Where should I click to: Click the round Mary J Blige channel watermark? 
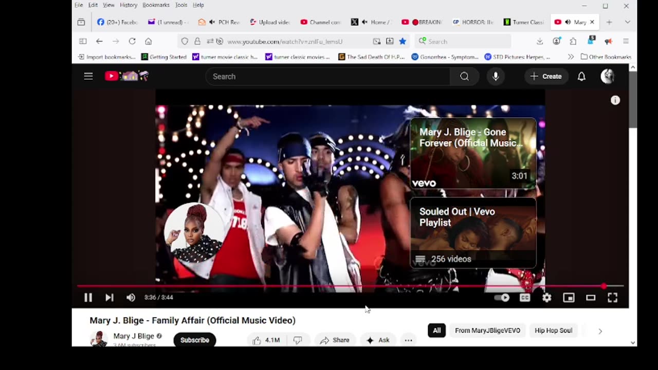coord(194,233)
